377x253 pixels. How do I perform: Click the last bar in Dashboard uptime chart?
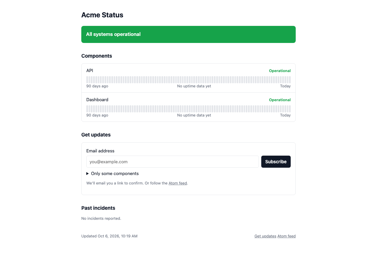[x=290, y=109]
